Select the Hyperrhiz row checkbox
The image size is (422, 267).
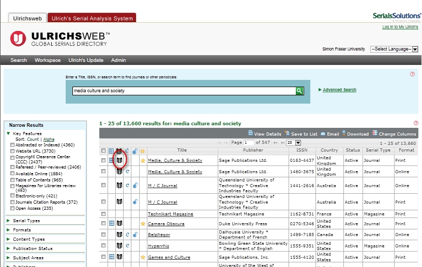pyautogui.click(x=103, y=245)
